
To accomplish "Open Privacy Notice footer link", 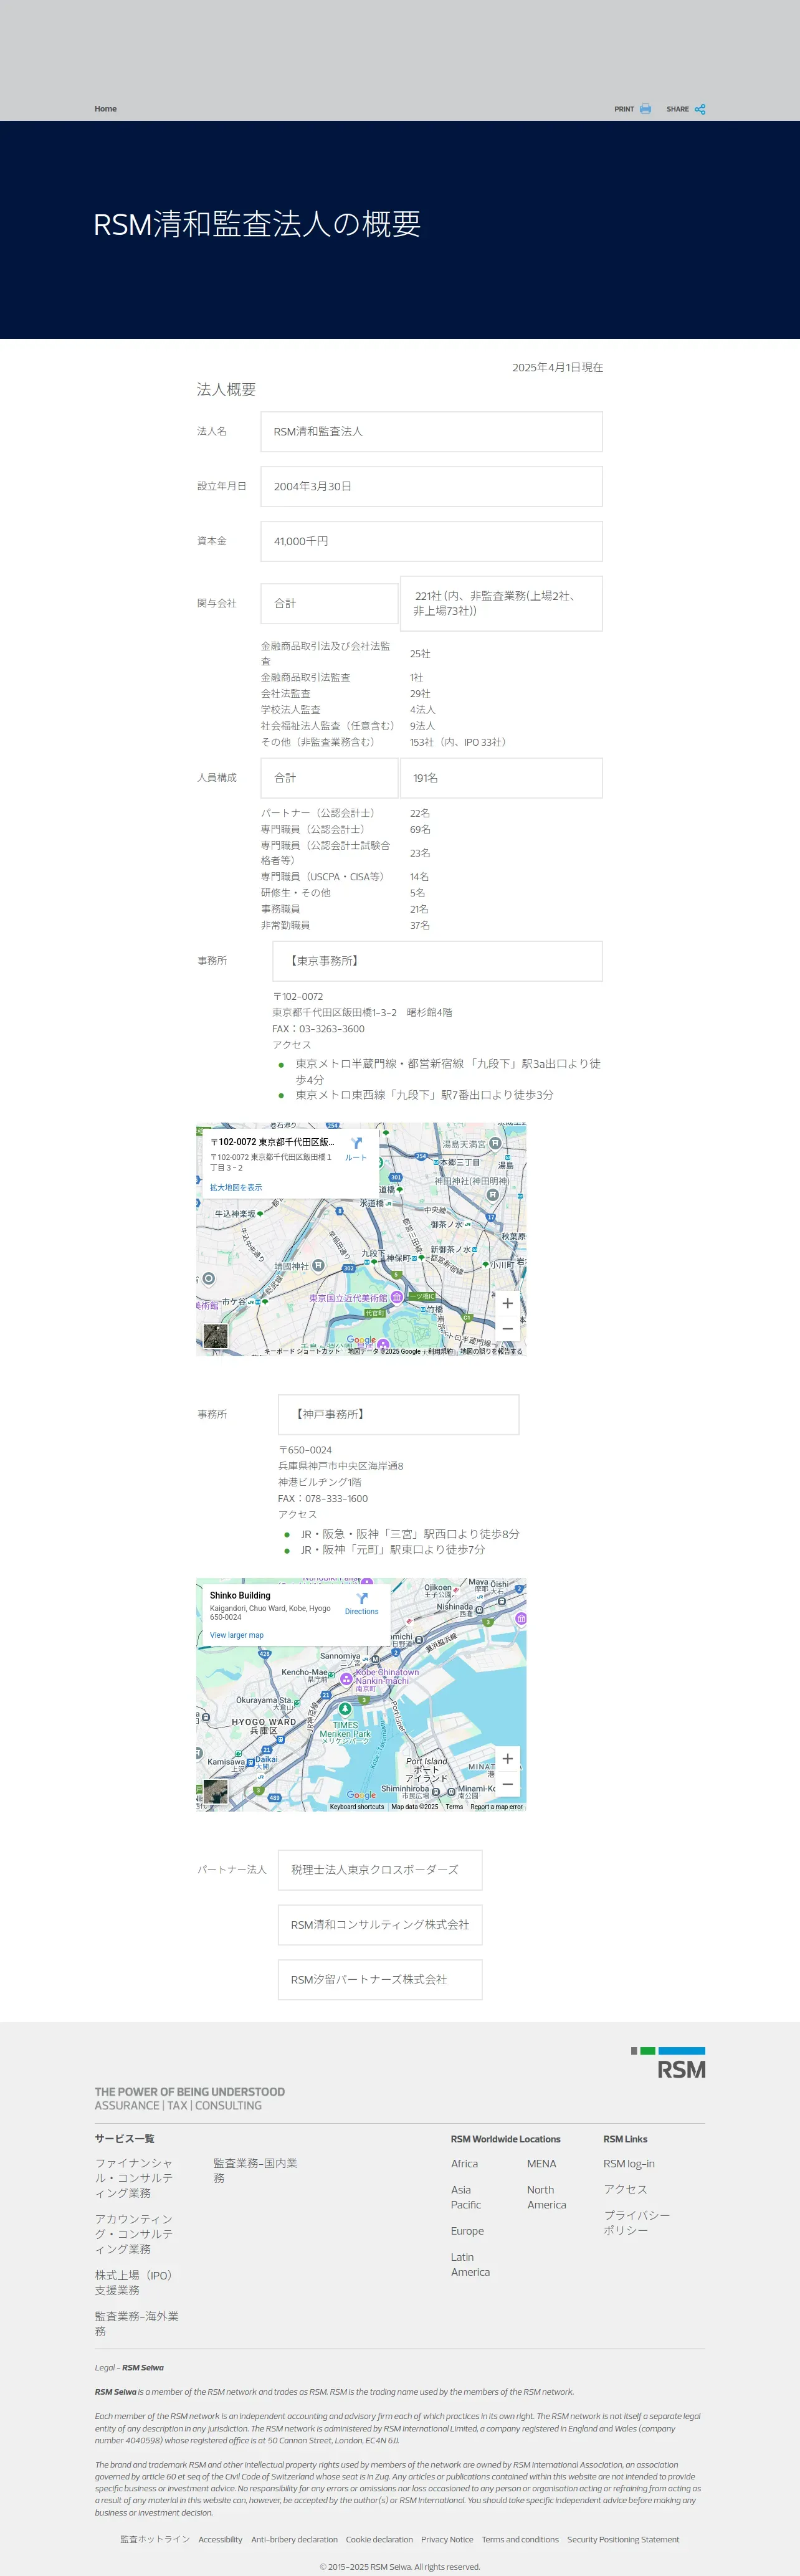I will pyautogui.click(x=447, y=2539).
